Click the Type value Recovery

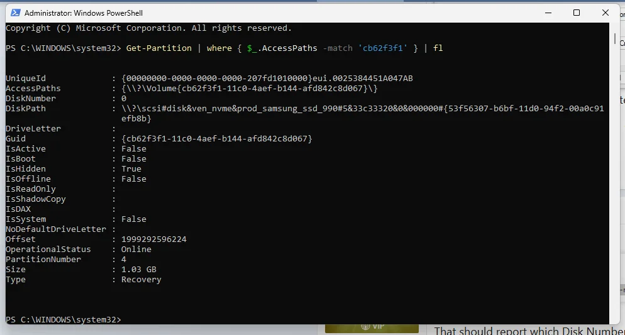coord(141,280)
